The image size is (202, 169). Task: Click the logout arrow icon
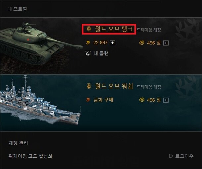[171, 156]
